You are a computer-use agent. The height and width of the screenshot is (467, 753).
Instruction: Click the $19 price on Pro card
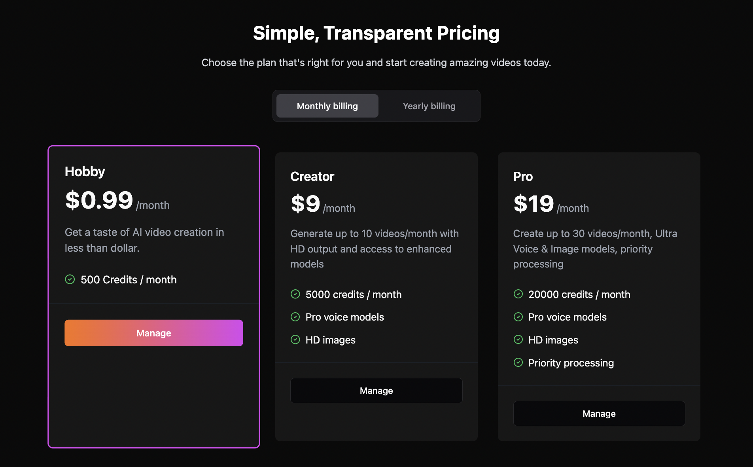click(534, 204)
